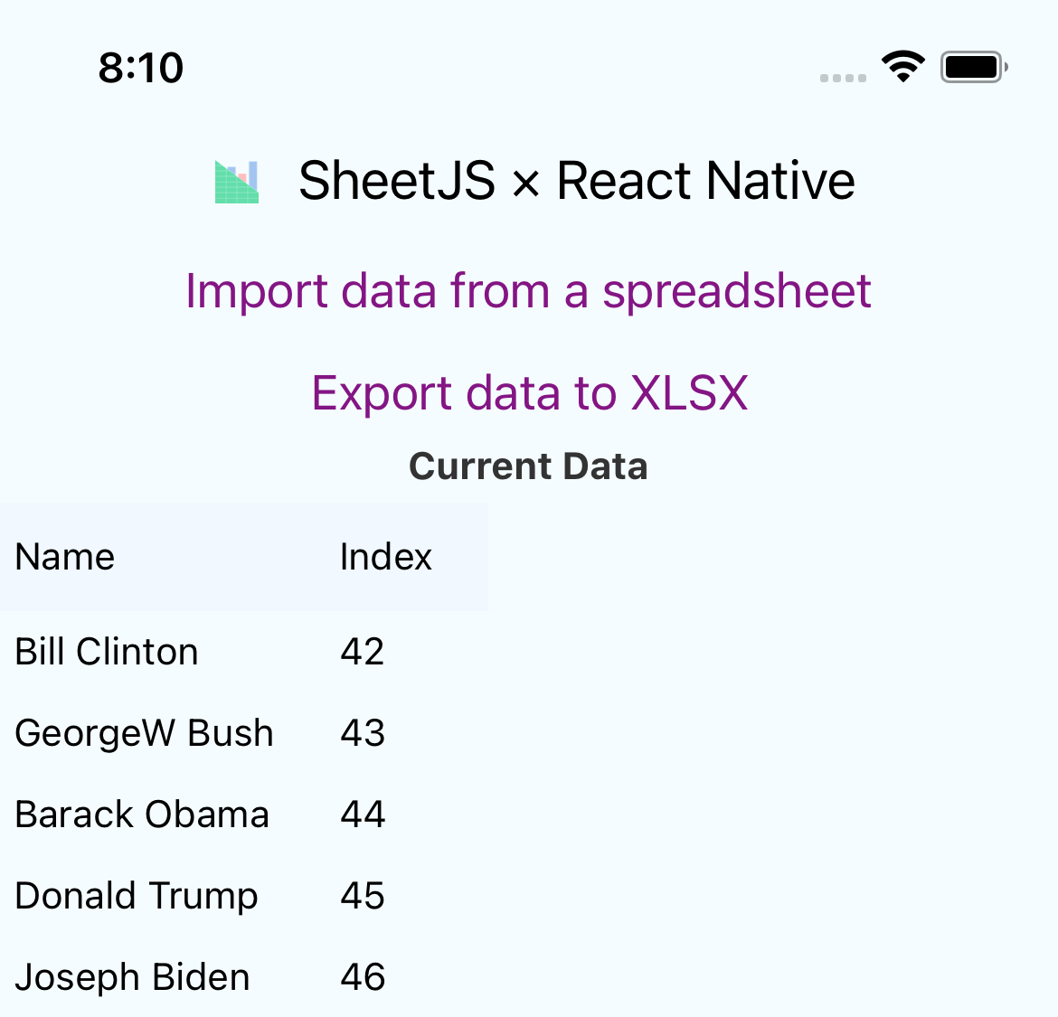
Task: Select Export data to XLSX
Action: [529, 392]
